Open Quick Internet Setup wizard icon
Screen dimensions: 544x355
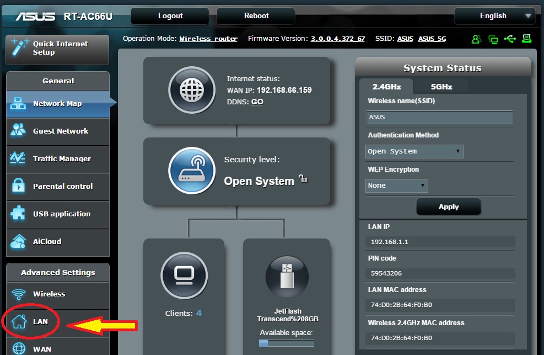(19, 47)
